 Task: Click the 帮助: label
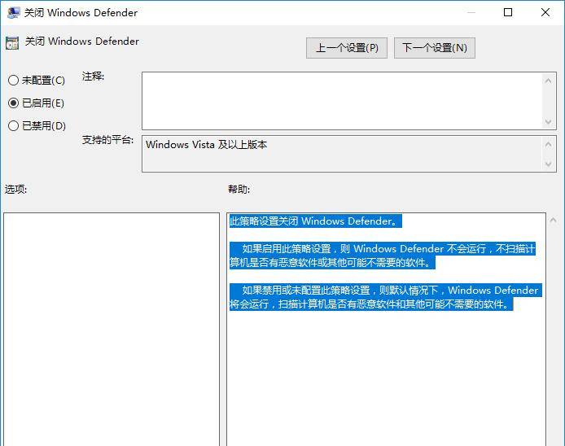tap(239, 189)
